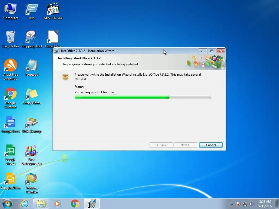Open Windows Media Player from taskbar
Screen dimensions: 279x209
click(x=57, y=204)
